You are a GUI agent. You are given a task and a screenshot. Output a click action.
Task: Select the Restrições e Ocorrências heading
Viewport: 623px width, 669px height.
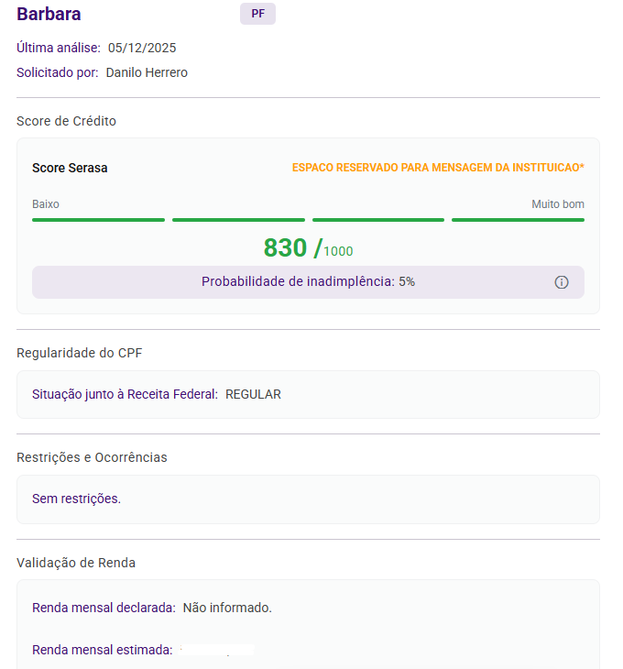(92, 457)
